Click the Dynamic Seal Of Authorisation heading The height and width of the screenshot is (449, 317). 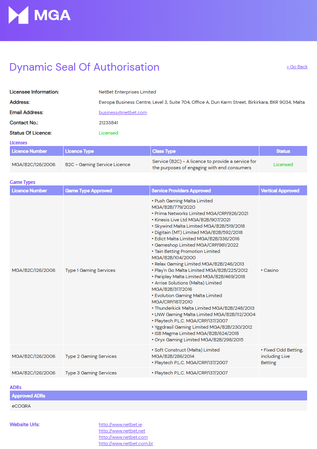[84, 67]
